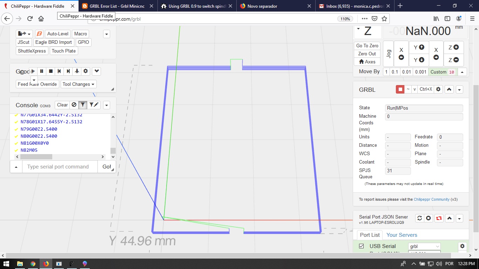
Task: Click the Home Axes button
Action: pos(367,62)
